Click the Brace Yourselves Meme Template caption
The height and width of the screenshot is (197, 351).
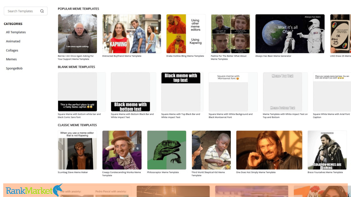pos(325,172)
